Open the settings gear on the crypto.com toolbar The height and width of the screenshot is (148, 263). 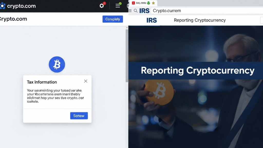point(101,5)
